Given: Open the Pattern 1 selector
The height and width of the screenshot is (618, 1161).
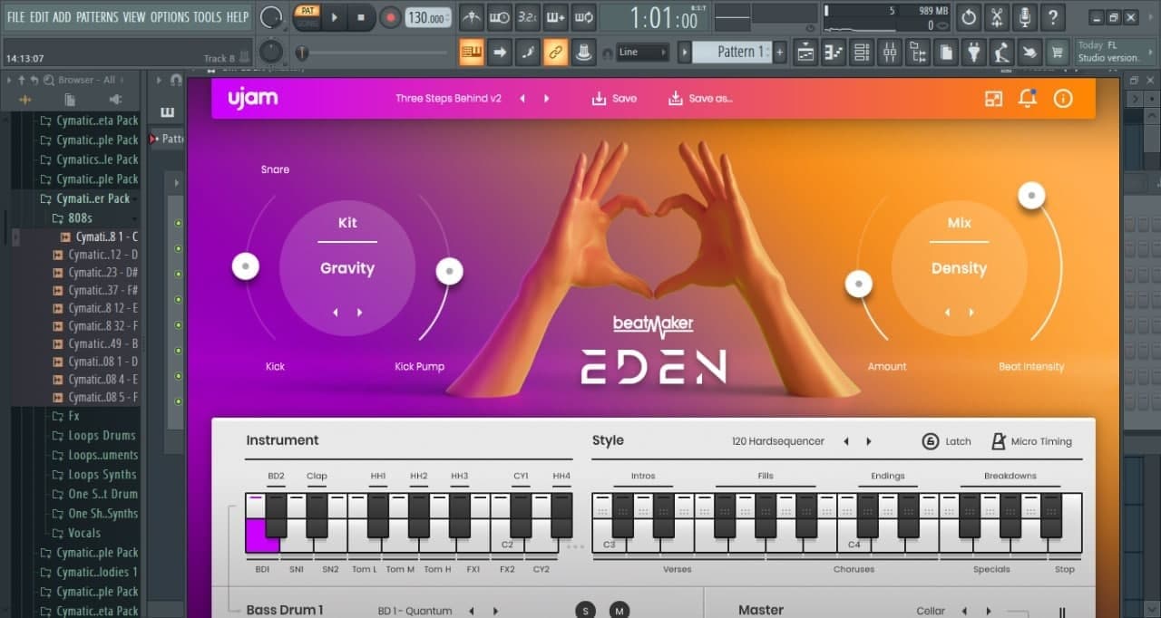Looking at the screenshot, I should pos(732,52).
